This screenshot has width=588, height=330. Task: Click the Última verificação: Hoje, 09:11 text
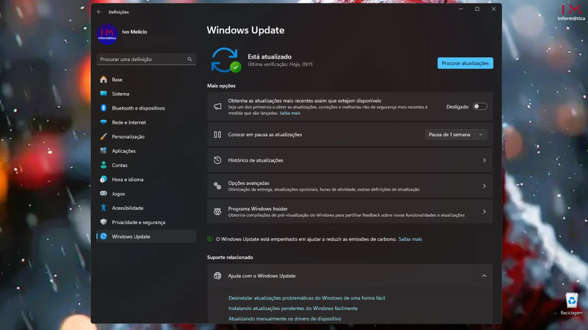(x=280, y=65)
